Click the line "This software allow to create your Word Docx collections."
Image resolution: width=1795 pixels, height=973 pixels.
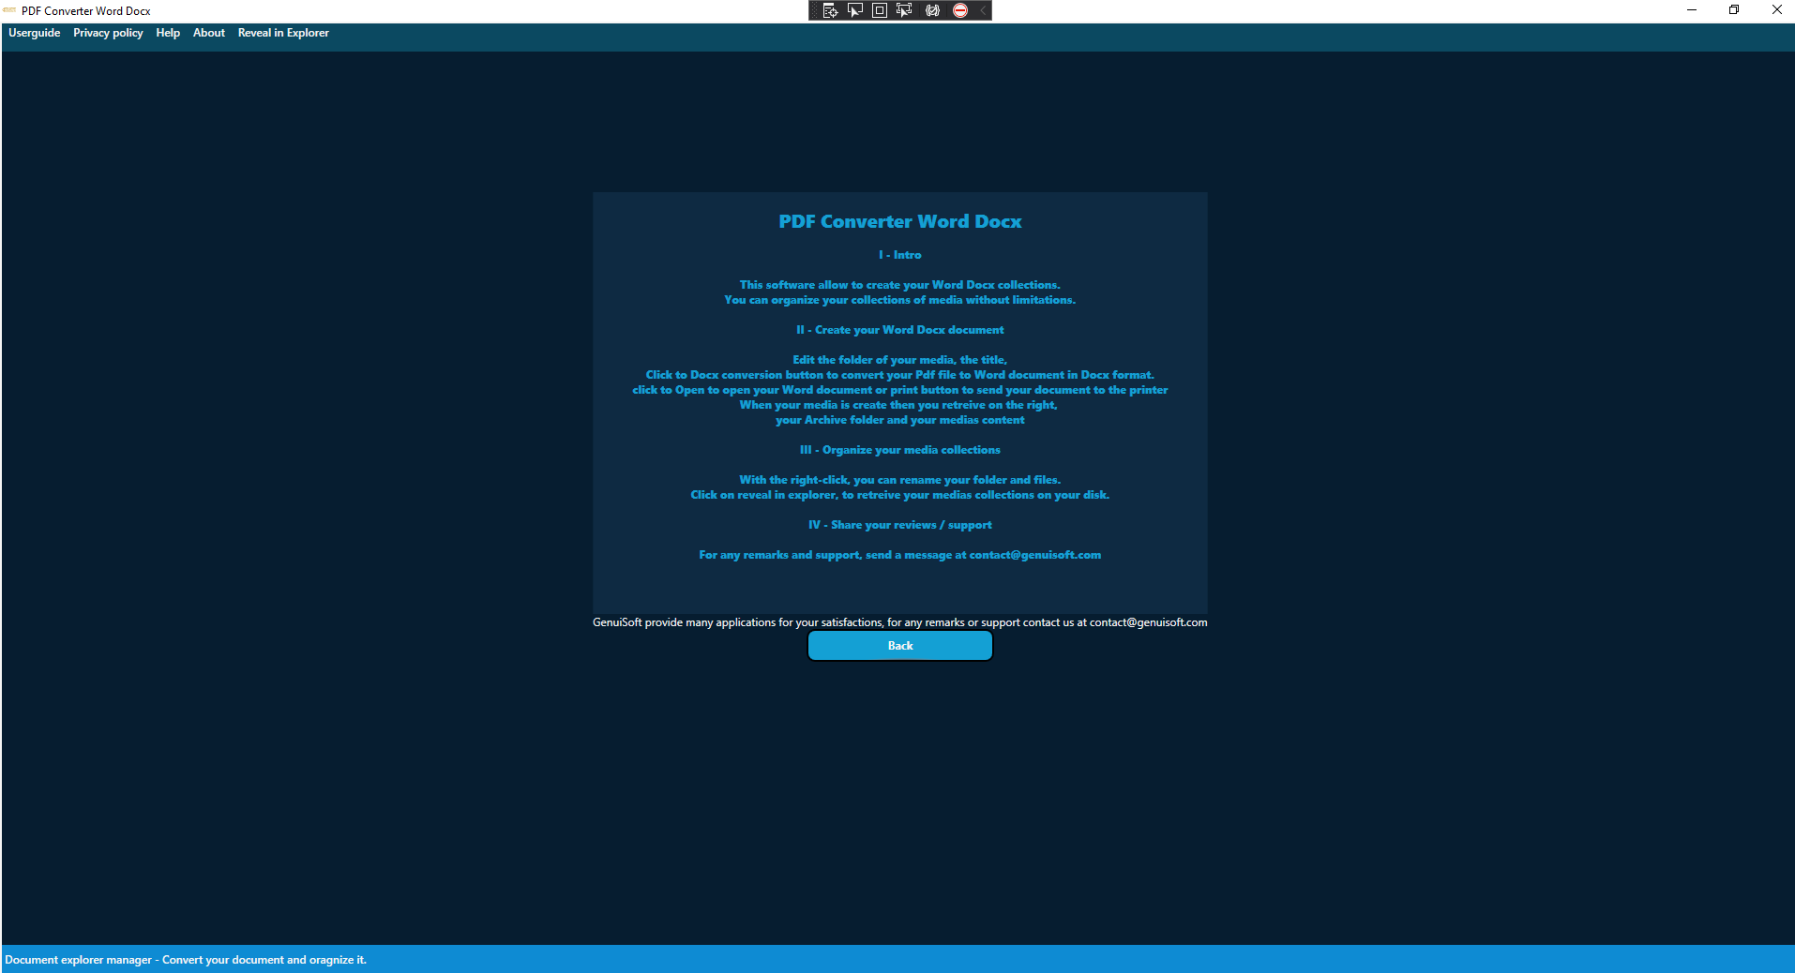tap(900, 285)
